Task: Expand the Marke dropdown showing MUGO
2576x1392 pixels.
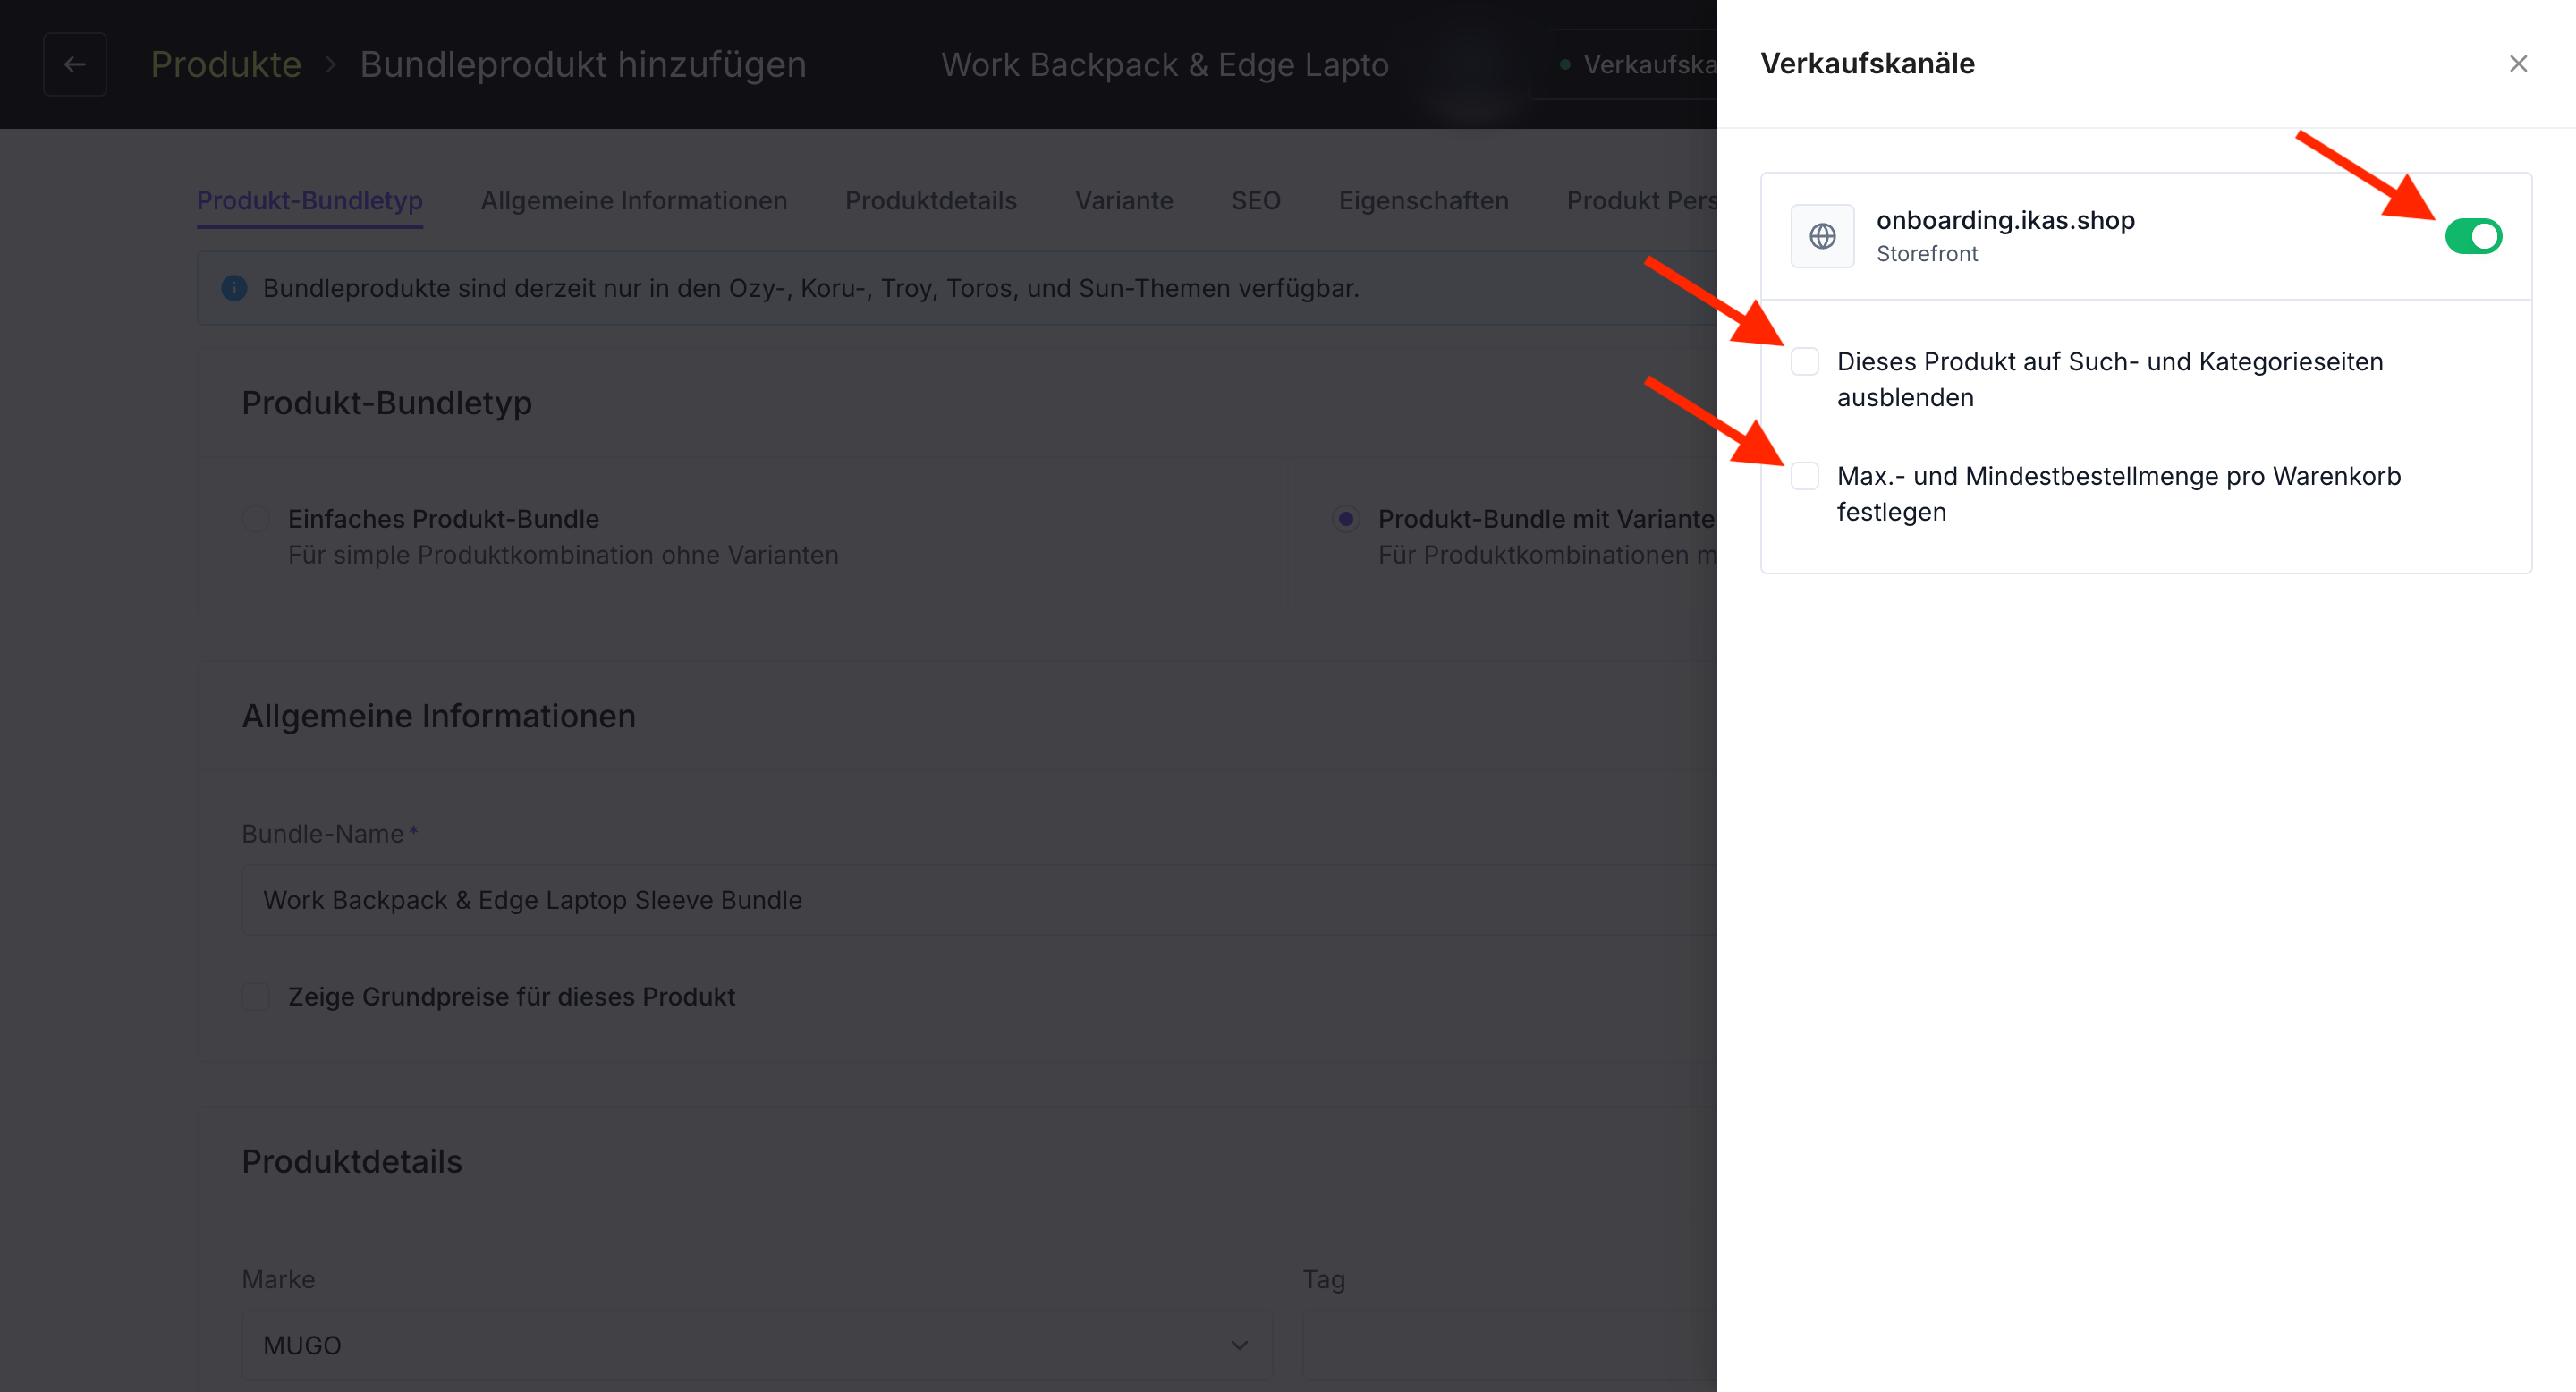Action: (757, 1346)
